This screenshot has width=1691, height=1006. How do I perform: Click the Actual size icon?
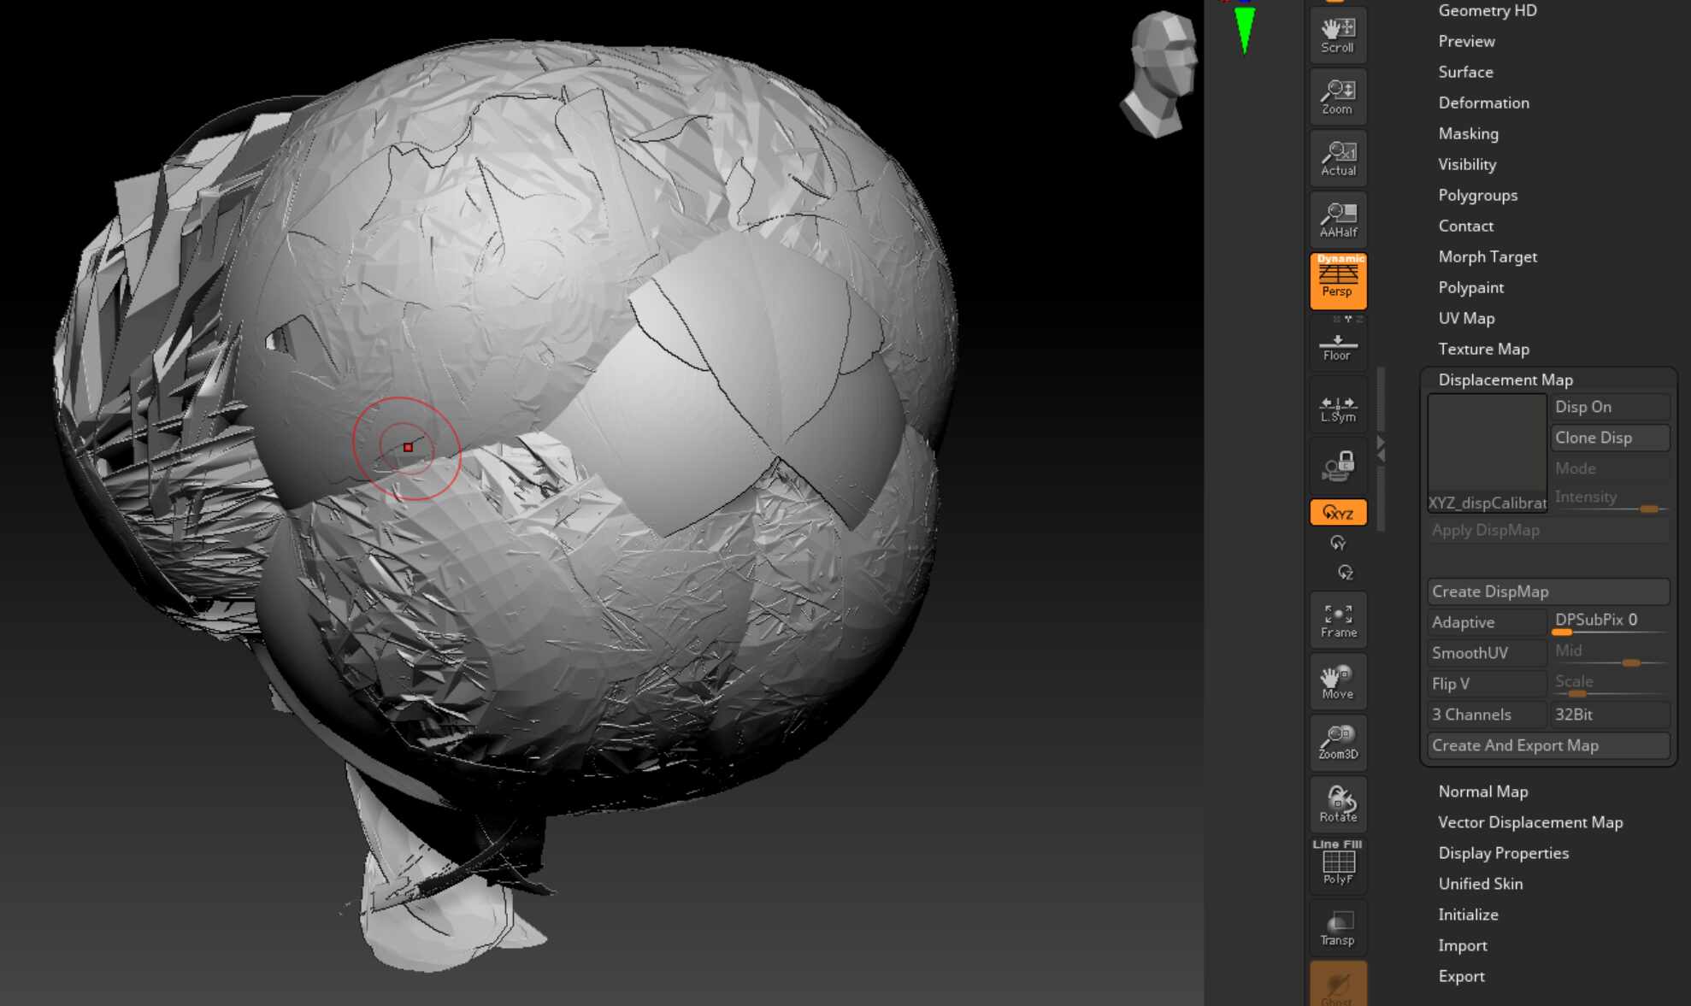pos(1338,158)
